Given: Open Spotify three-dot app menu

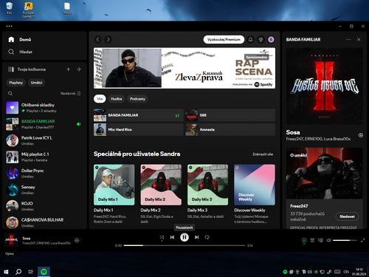Looking at the screenshot, I should click(9, 26).
